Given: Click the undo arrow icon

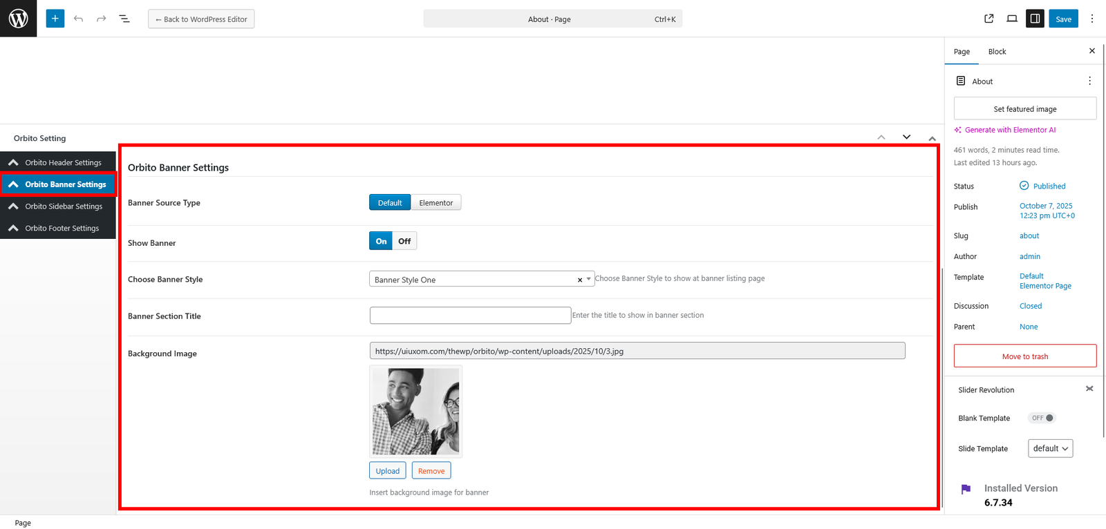Looking at the screenshot, I should [x=78, y=19].
